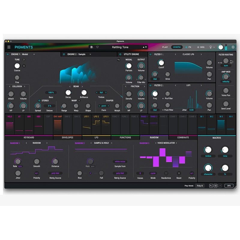Switch to next Collision type arrow
Viewport: 240px width, 240px height.
click(x=25, y=86)
